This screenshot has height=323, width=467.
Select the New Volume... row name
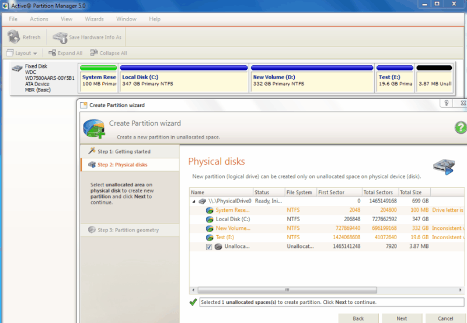[x=233, y=228]
